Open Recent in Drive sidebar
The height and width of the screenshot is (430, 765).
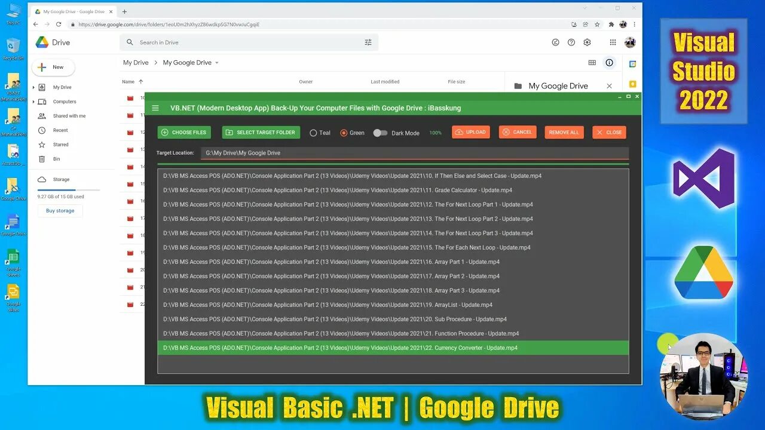point(60,130)
